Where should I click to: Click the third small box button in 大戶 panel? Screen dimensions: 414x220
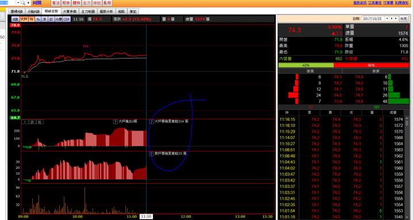40,122
